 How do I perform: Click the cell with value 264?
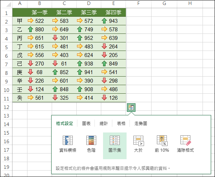(113, 47)
